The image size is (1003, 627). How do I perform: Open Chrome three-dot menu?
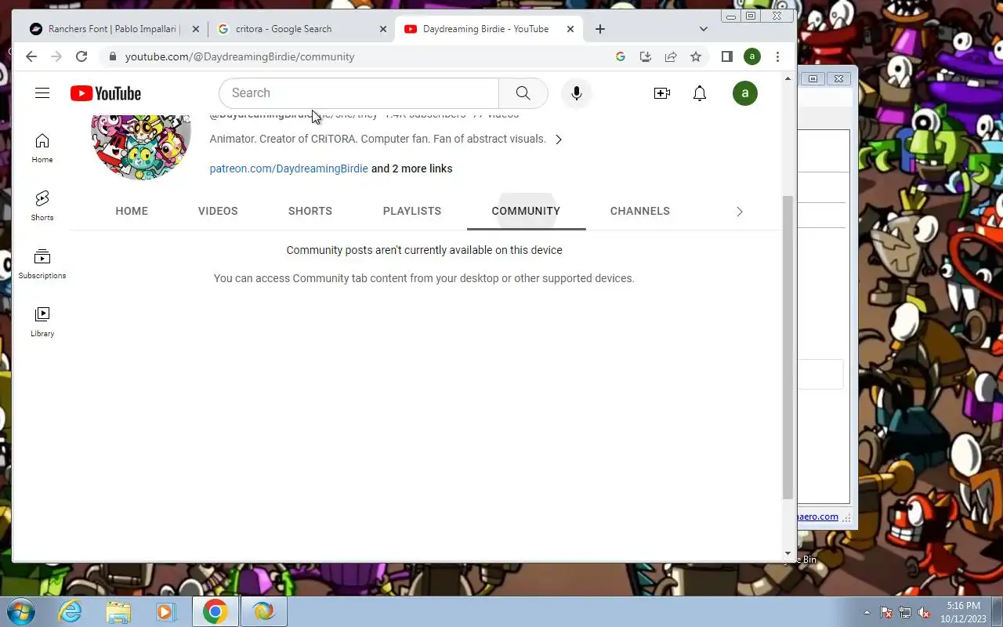click(x=777, y=56)
